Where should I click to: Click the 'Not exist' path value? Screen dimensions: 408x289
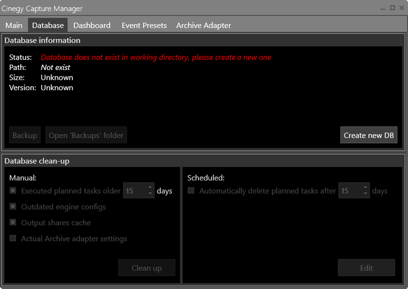point(56,67)
